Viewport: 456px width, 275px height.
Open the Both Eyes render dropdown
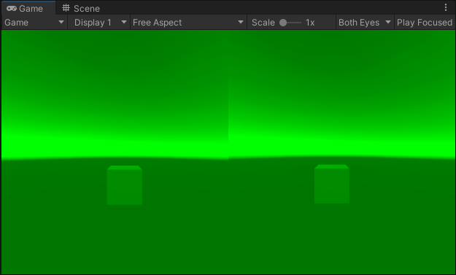click(x=365, y=23)
